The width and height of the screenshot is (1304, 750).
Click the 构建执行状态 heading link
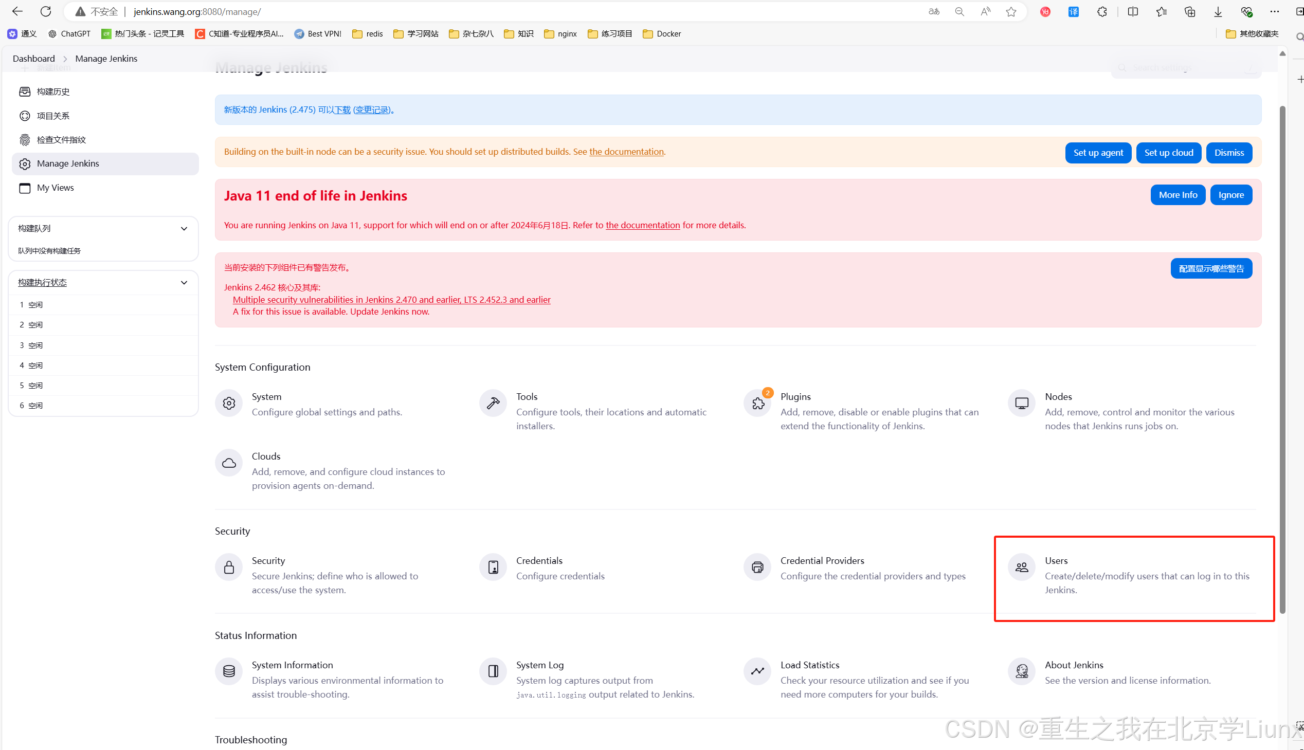point(42,283)
